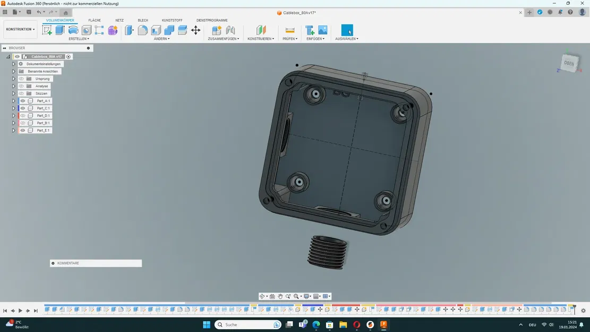Open the Revolve tool
Image resolution: width=590 pixels, height=332 pixels.
(x=74, y=30)
